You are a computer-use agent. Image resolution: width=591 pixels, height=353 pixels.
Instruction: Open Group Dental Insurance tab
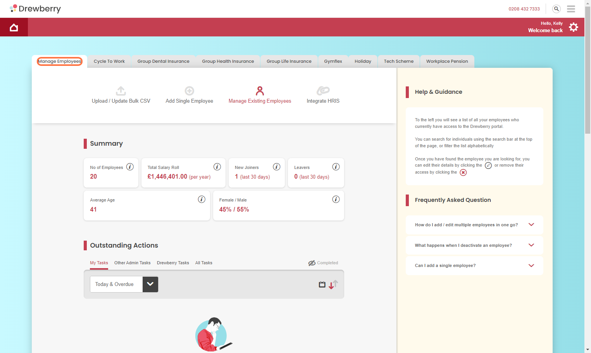164,61
